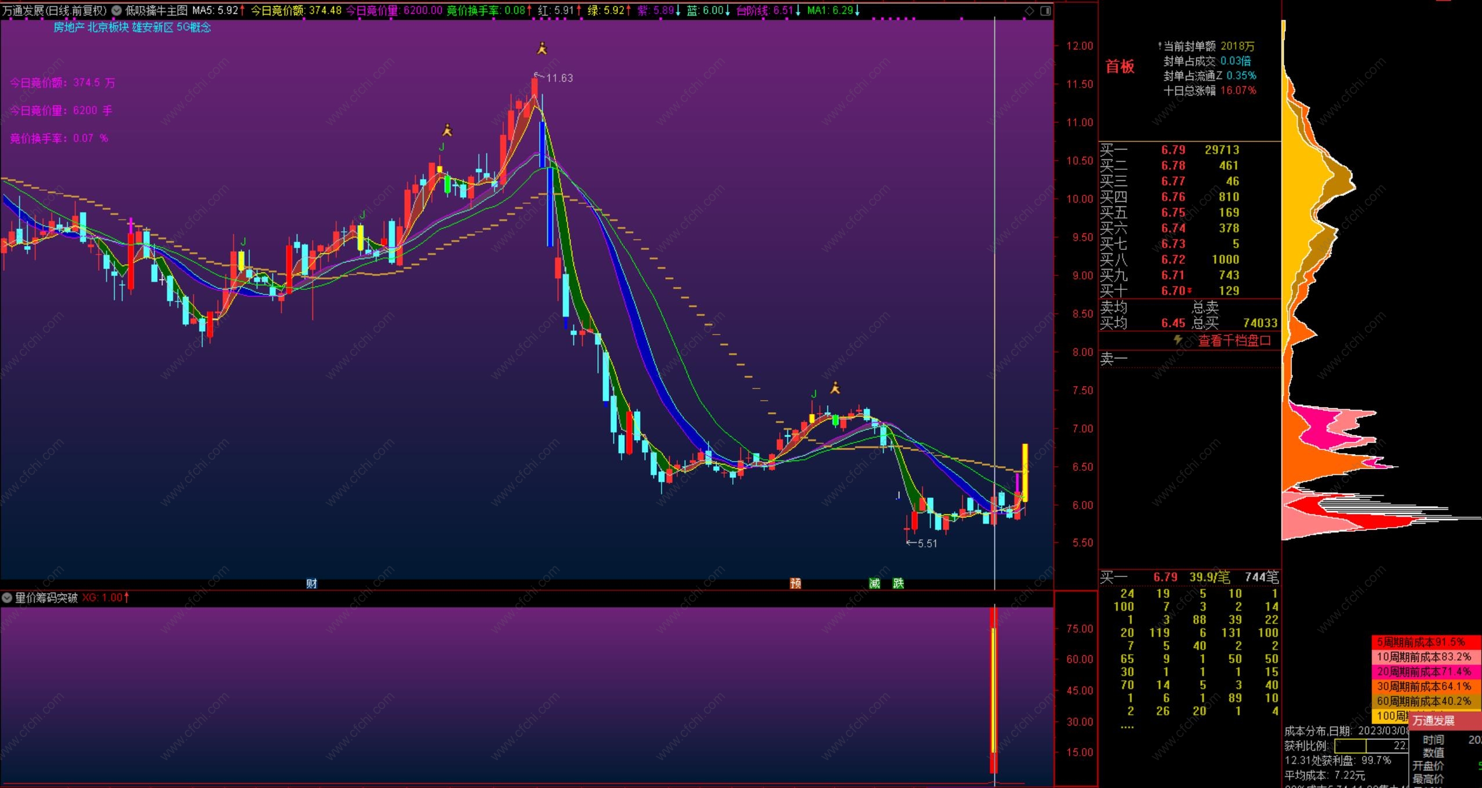Click the 减 marker on time axis
Viewport: 1482px width, 788px height.
tap(874, 583)
